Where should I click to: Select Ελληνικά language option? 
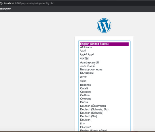pos(104,127)
